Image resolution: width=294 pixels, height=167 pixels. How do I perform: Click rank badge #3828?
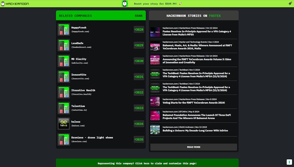[x=139, y=29]
